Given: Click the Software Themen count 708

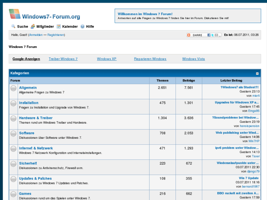Looking at the screenshot, I should pos(162,133).
